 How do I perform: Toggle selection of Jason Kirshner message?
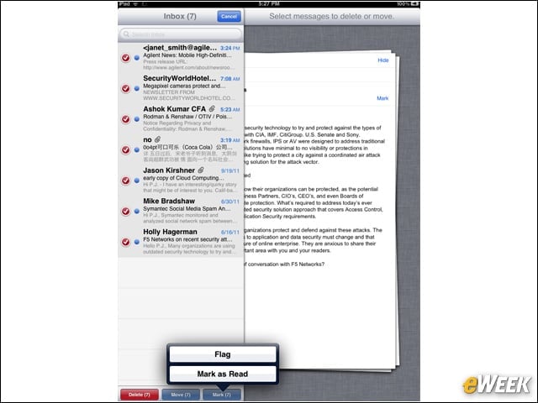(126, 181)
